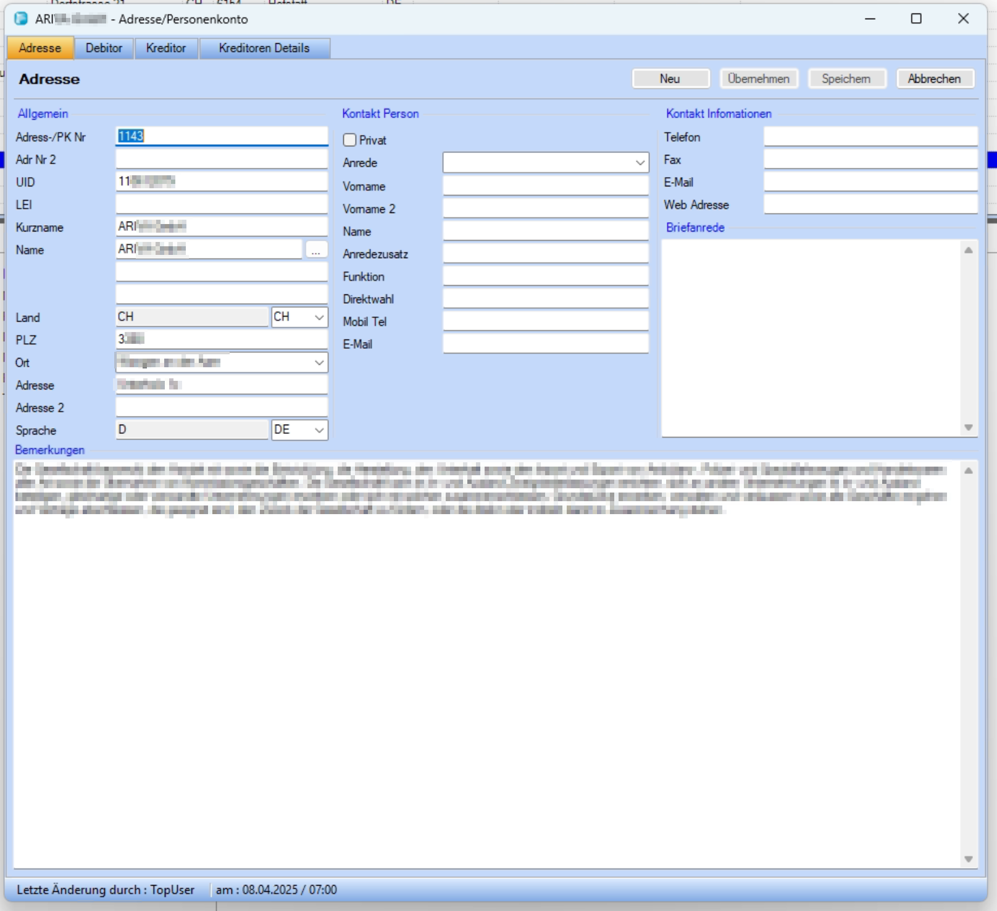This screenshot has height=911, width=997.
Task: Expand the Ort combo box
Action: 319,362
